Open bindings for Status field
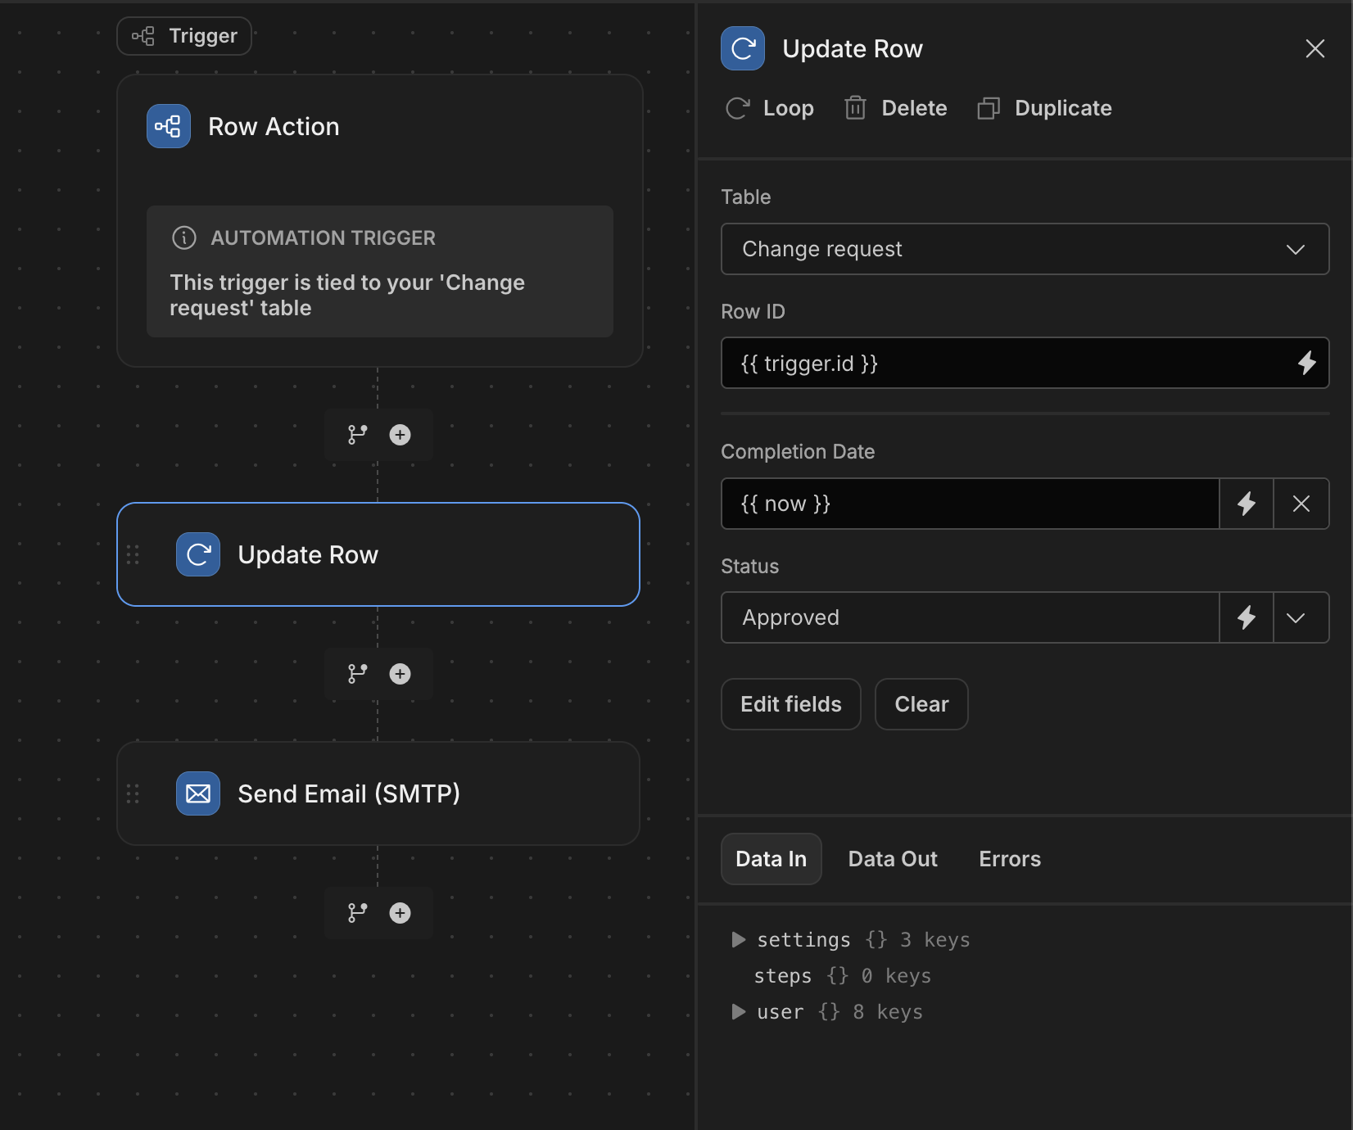1353x1130 pixels. (x=1247, y=617)
